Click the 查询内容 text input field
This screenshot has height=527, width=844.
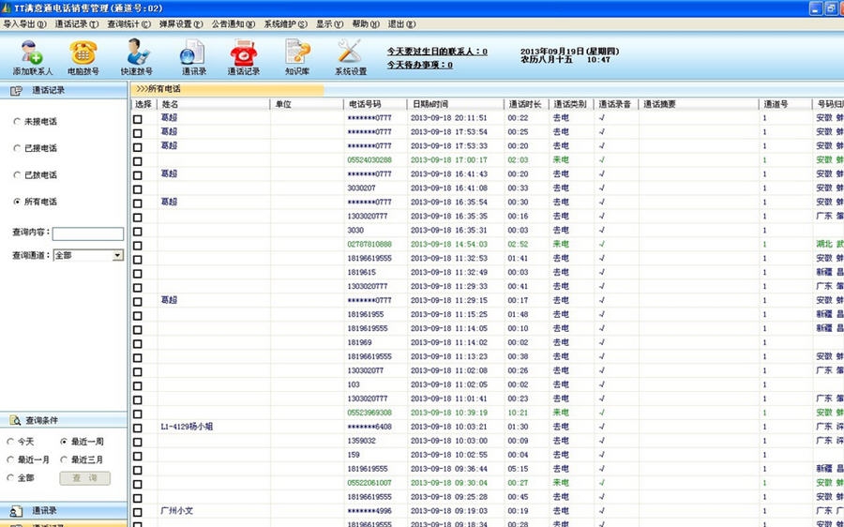pyautogui.click(x=87, y=233)
